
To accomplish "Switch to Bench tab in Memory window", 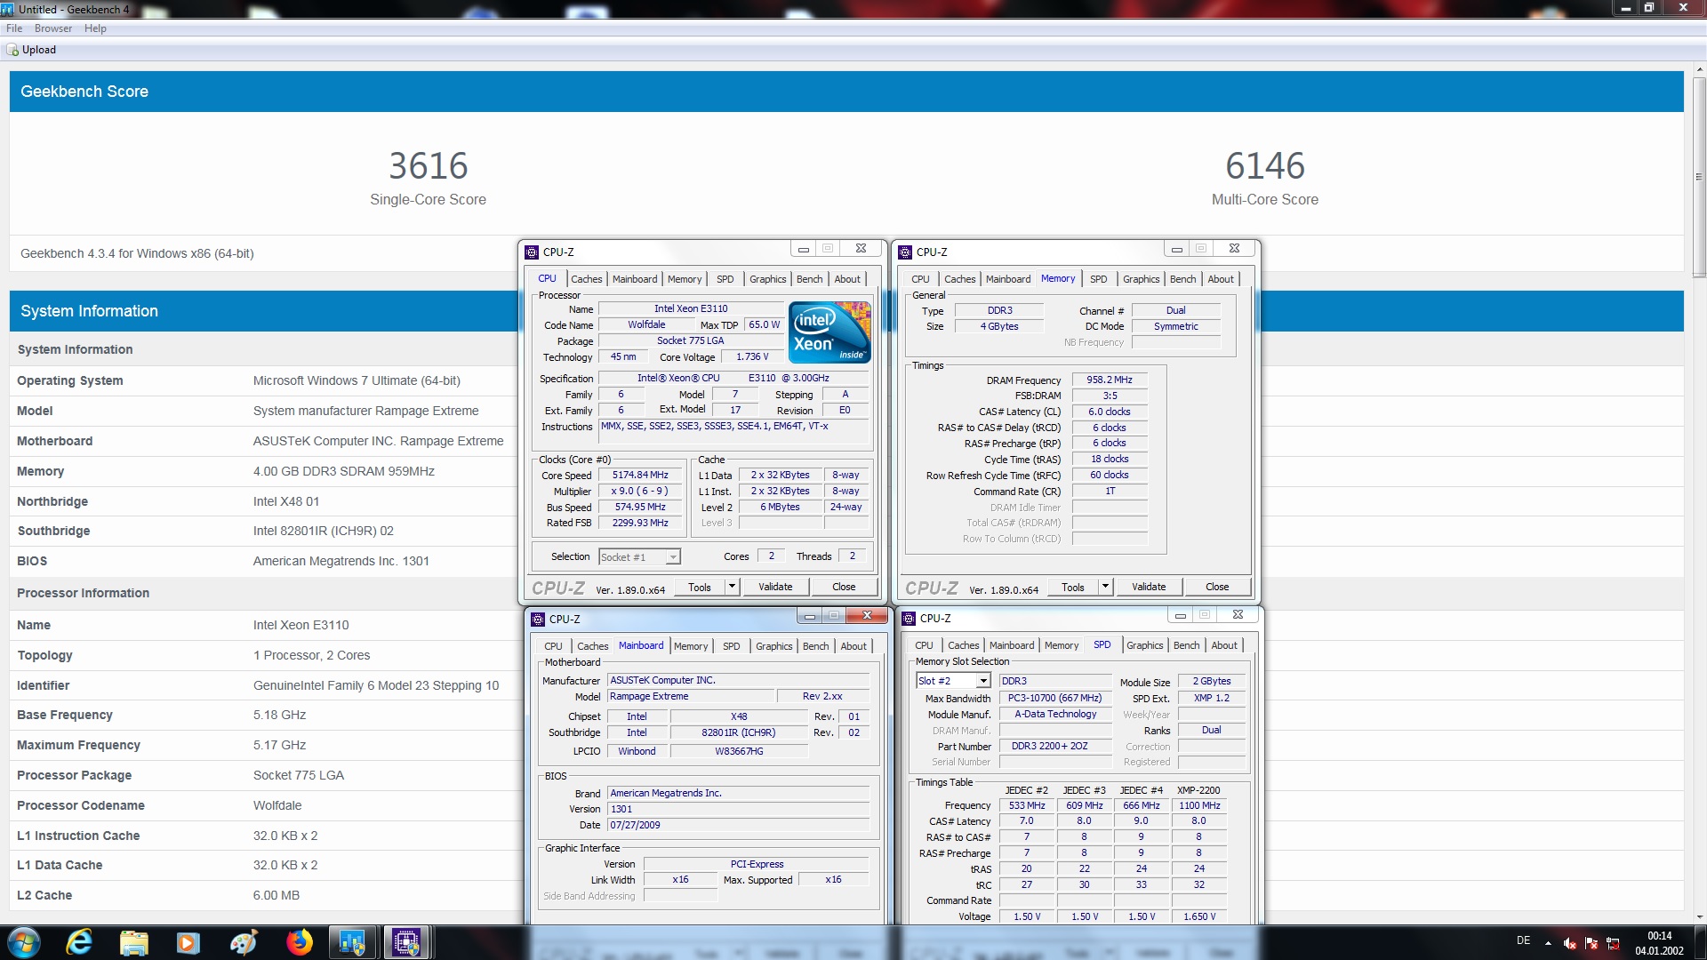I will coord(1182,279).
